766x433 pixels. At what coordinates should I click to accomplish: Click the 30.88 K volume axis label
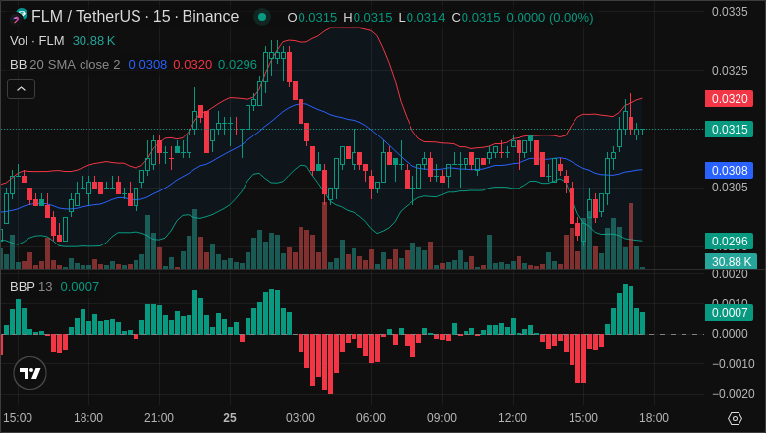coord(731,261)
